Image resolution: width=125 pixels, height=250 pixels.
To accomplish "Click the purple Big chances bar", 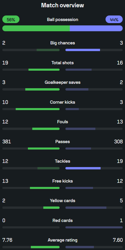I will pos(83,50).
